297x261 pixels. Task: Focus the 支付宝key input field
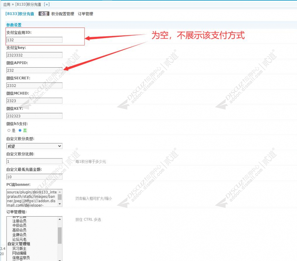pos(34,55)
